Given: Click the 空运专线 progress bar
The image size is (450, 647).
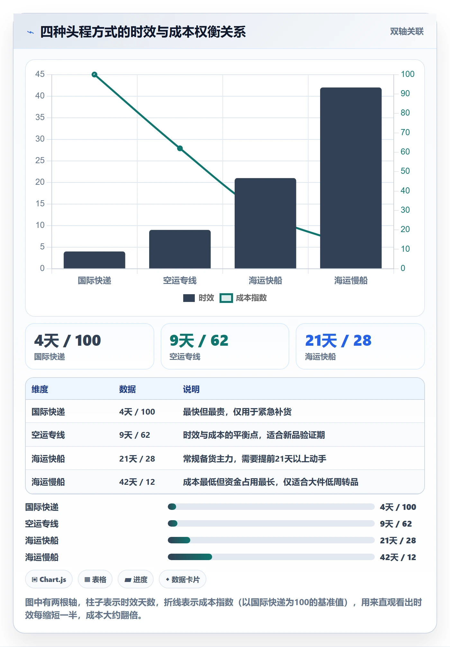Looking at the screenshot, I should point(271,523).
